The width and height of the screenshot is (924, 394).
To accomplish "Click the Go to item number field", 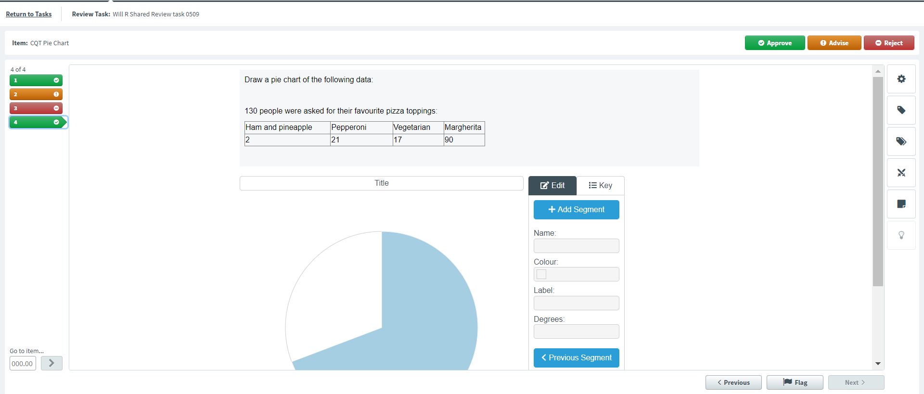I will 23,363.
